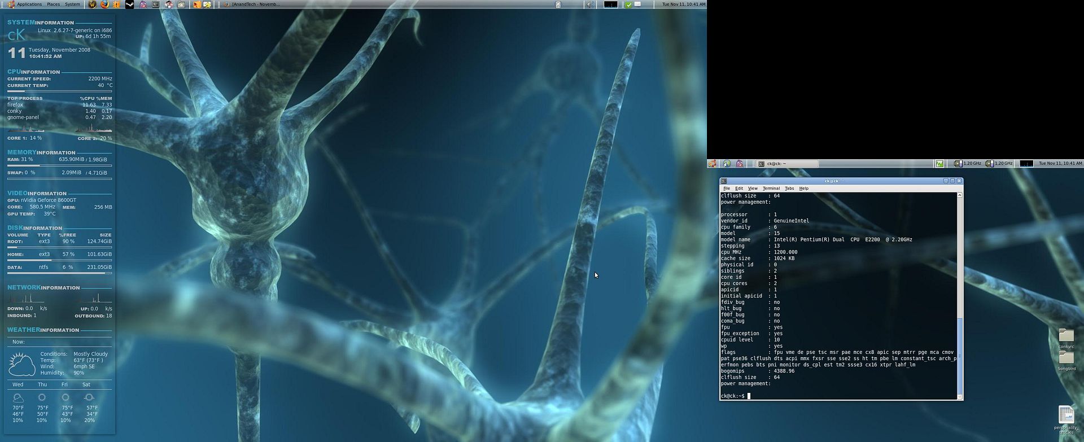This screenshot has width=1084, height=442.
Task: Open Pidgin from the top panel
Action: (143, 5)
